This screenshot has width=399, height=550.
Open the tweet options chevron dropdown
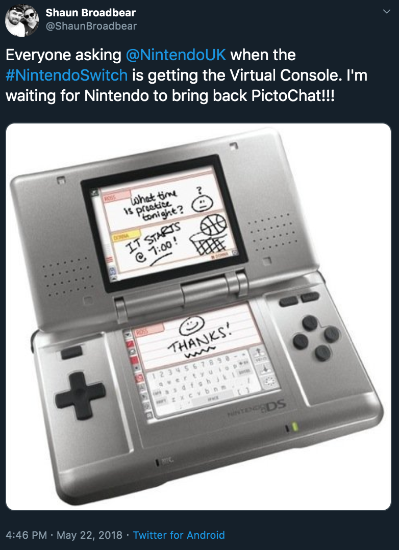(386, 12)
